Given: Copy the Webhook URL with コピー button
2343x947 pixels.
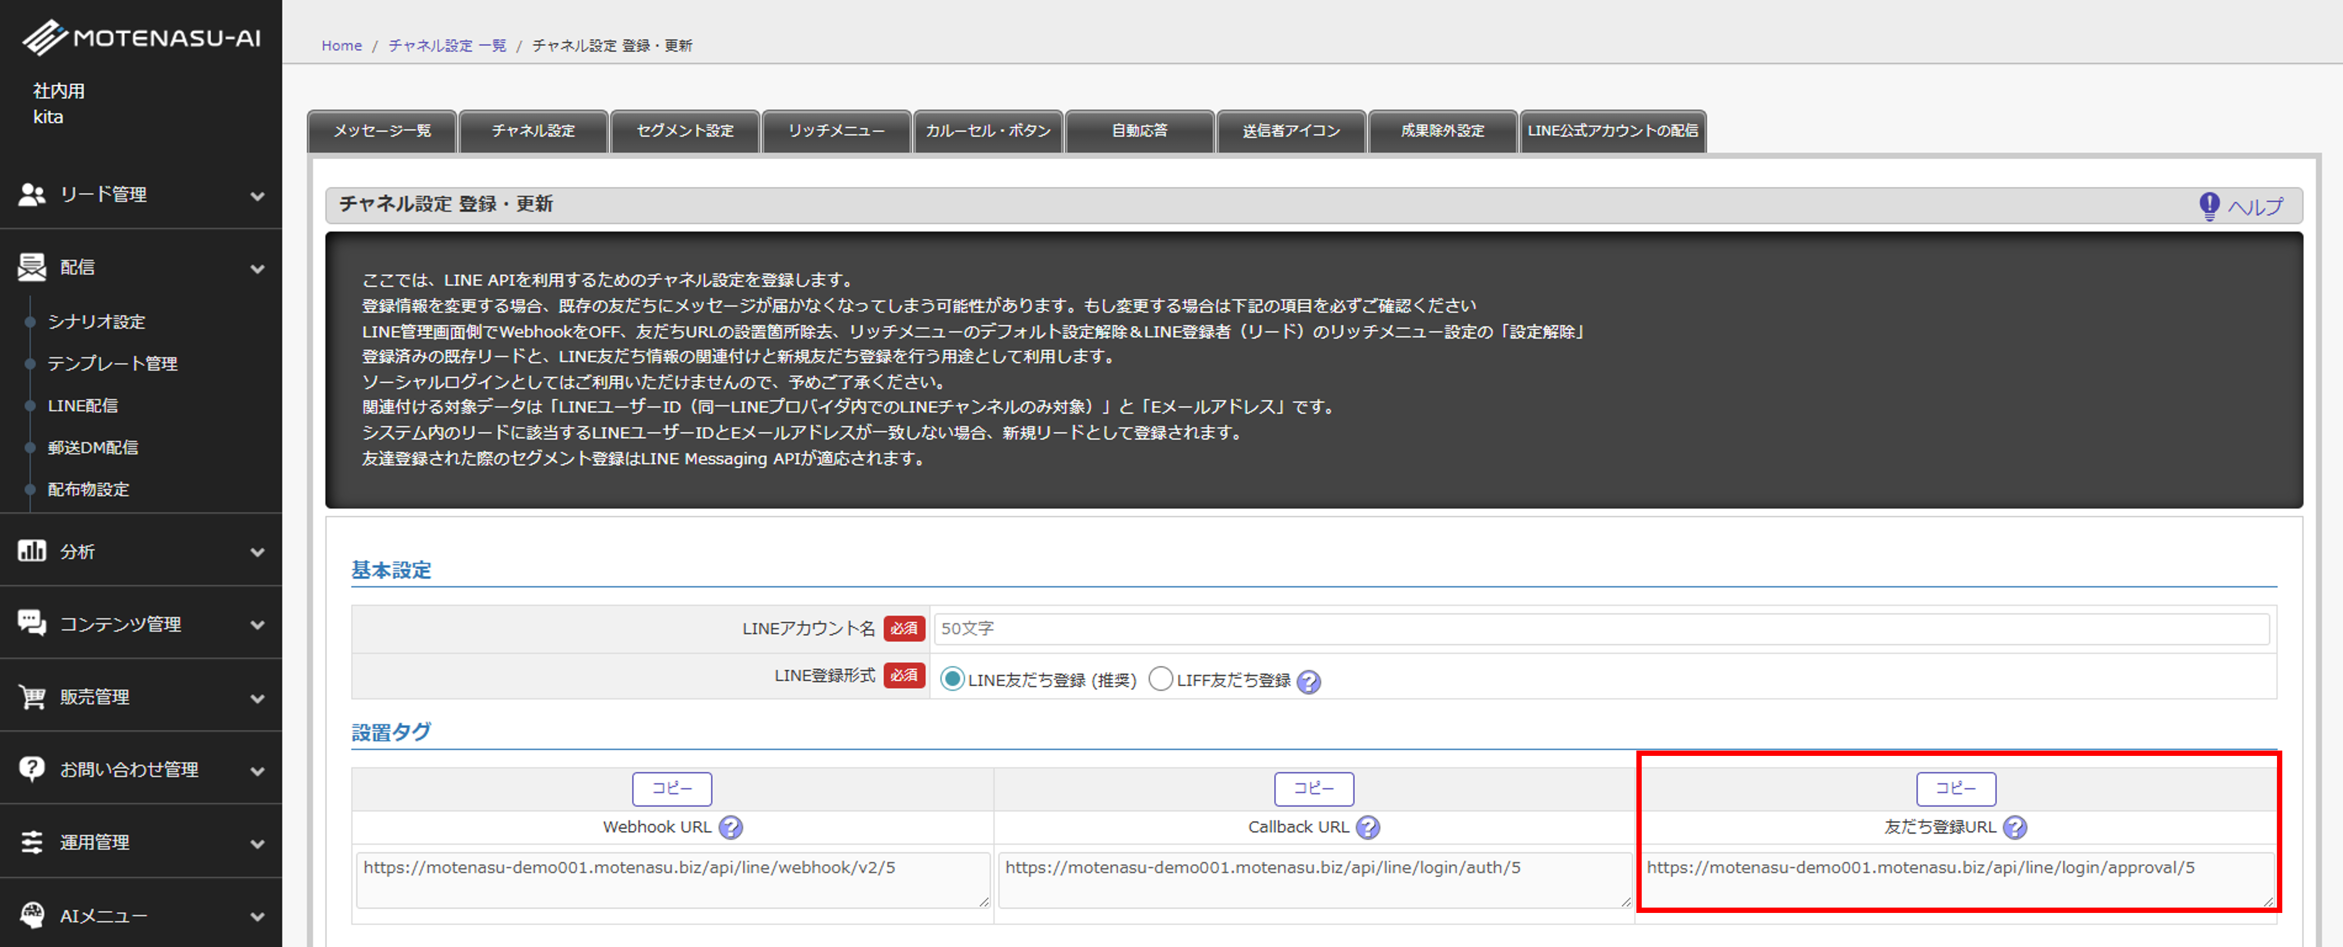Looking at the screenshot, I should pyautogui.click(x=671, y=788).
